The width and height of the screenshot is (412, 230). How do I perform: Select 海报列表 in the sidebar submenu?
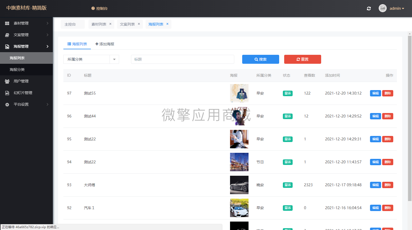pyautogui.click(x=26, y=58)
